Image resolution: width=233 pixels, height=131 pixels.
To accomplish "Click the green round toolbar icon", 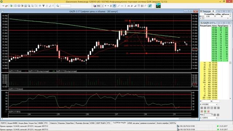I will tap(11, 6).
